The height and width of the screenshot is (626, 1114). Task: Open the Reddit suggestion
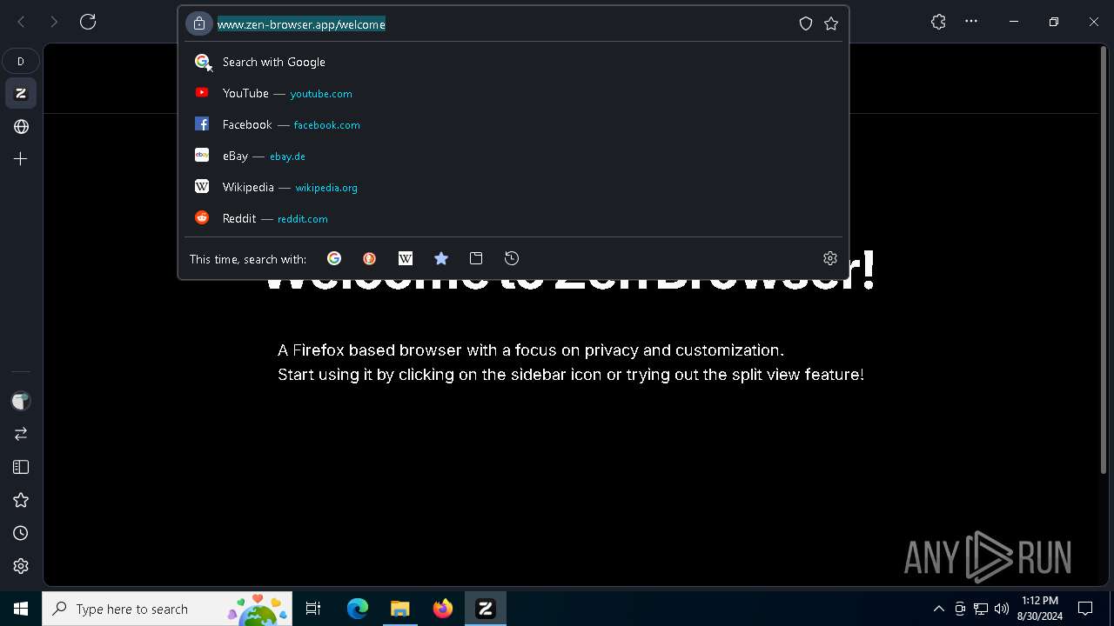click(x=513, y=218)
